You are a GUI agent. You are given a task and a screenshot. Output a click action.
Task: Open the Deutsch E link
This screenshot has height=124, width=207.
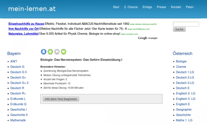[183, 88]
